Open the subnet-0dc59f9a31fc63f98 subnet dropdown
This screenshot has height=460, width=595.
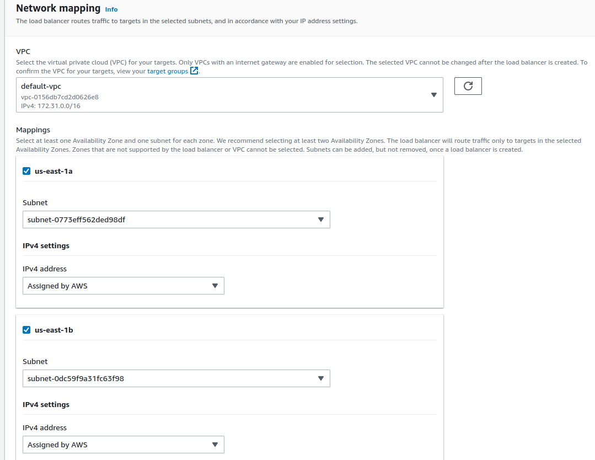tap(176, 378)
